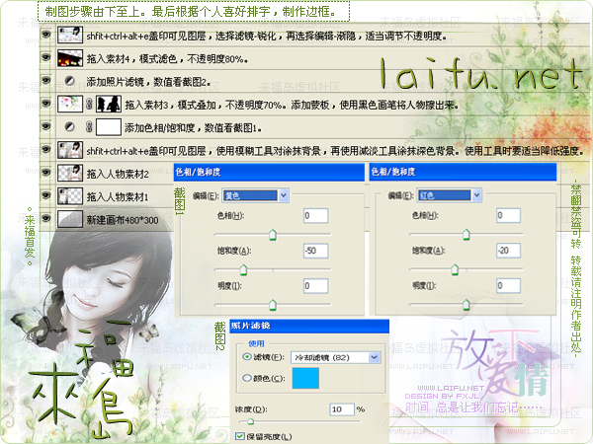The width and height of the screenshot is (593, 444).
Task: Click hue value field in red dialog
Action: (x=508, y=215)
